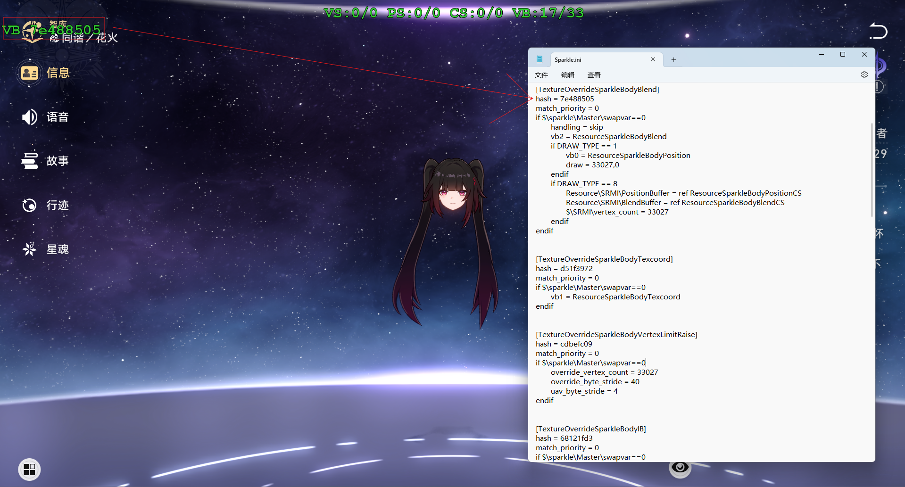Click the PositionBuffer ref line
The height and width of the screenshot is (487, 905).
684,193
